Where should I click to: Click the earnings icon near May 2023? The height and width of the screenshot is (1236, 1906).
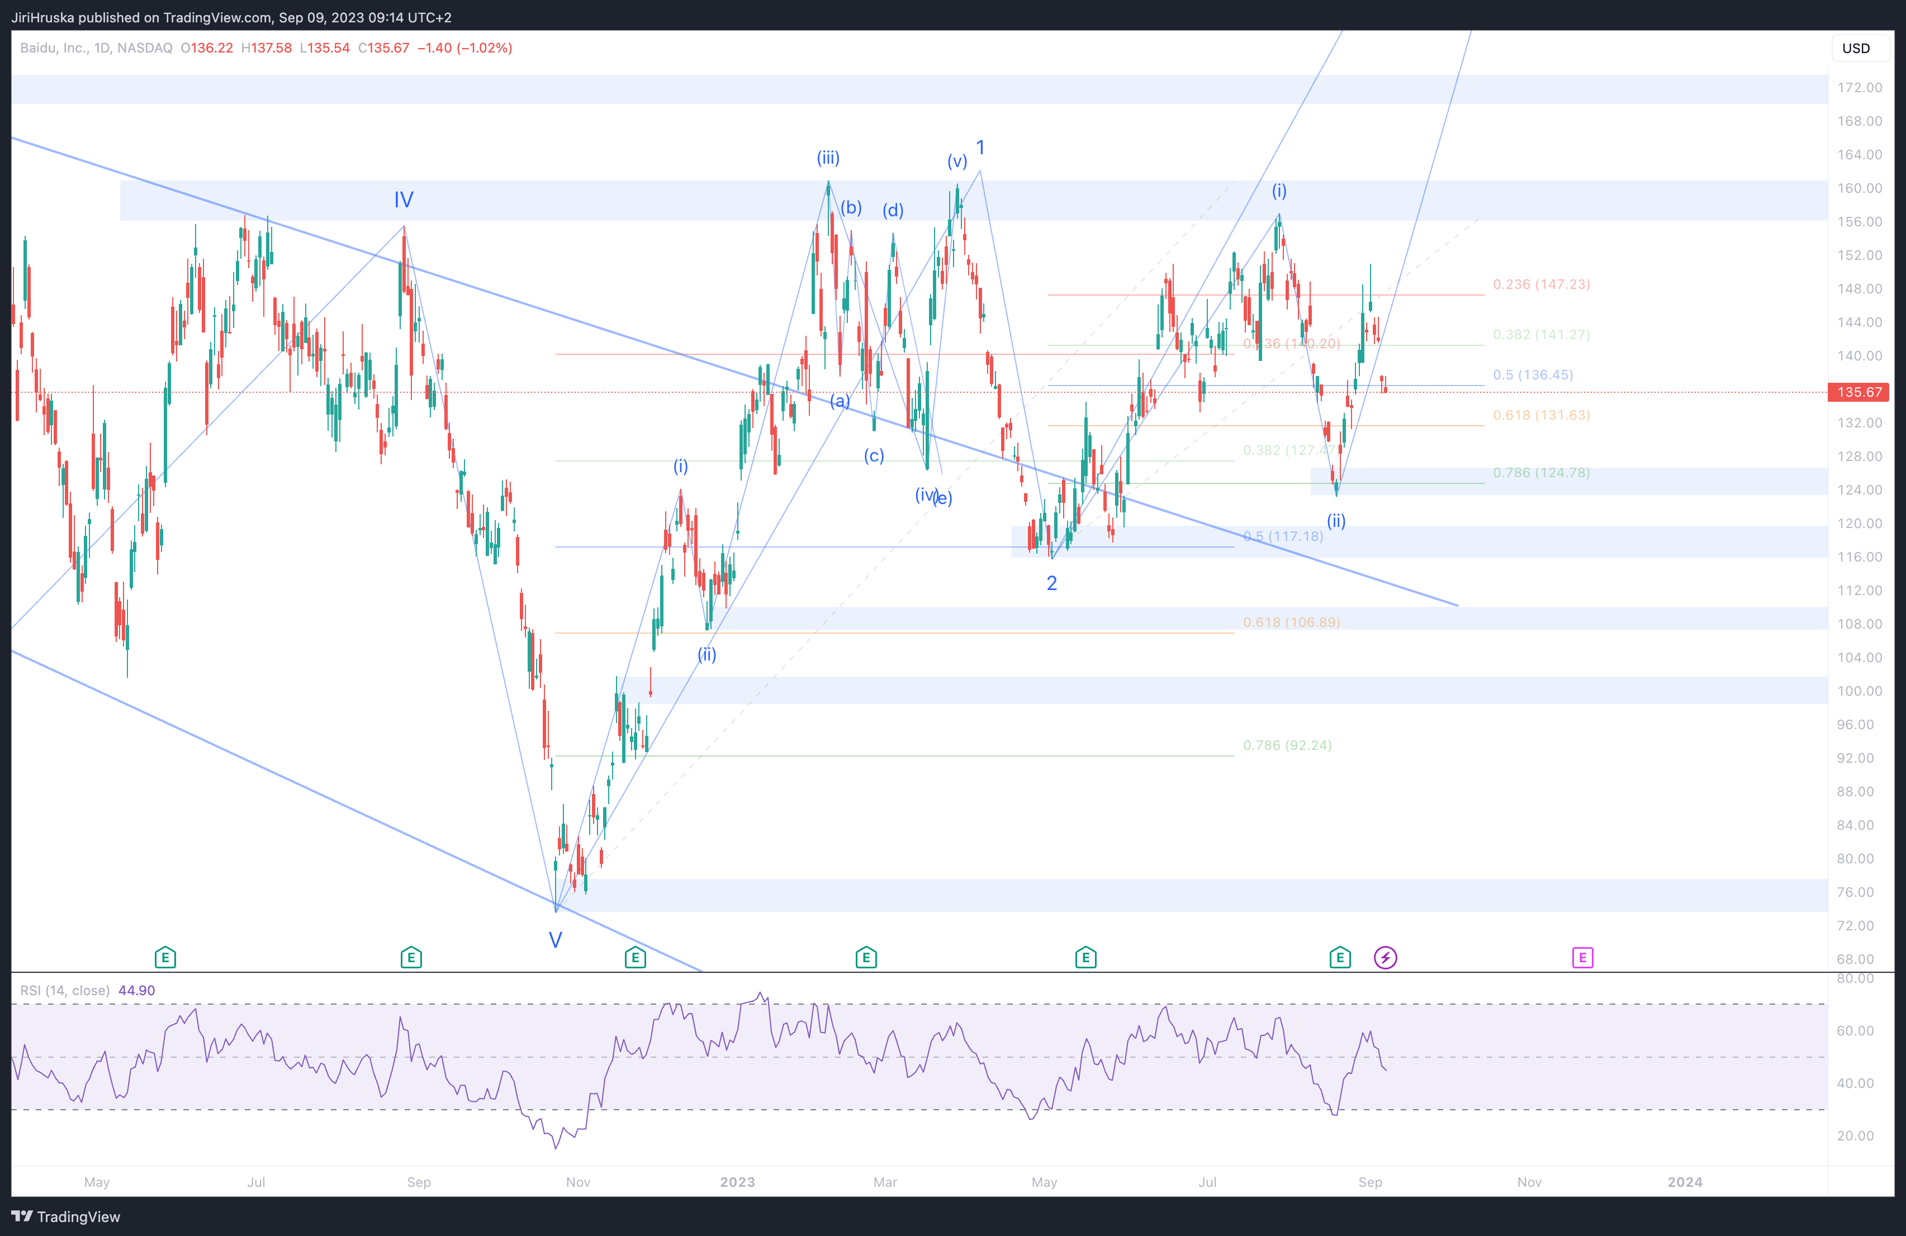pos(1085,957)
